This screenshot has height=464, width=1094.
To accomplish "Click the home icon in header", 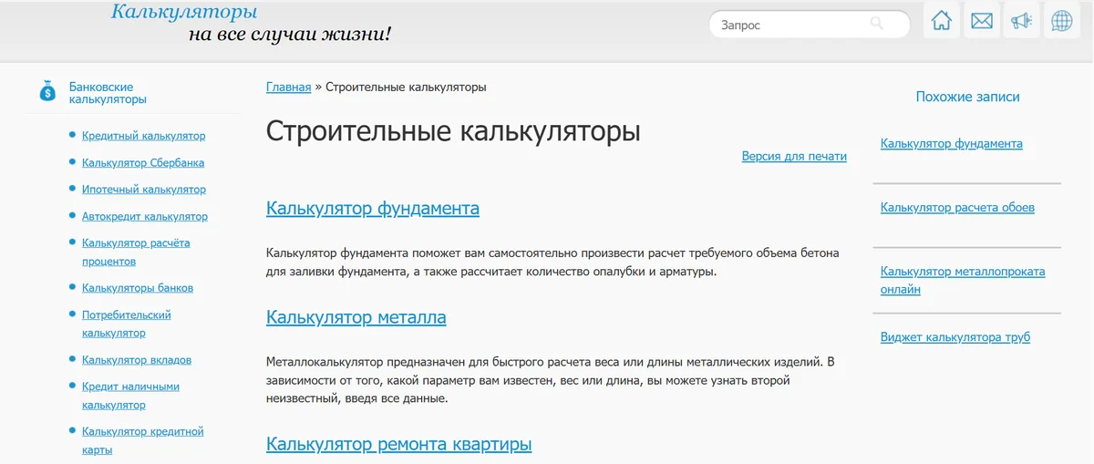I will pos(942,21).
